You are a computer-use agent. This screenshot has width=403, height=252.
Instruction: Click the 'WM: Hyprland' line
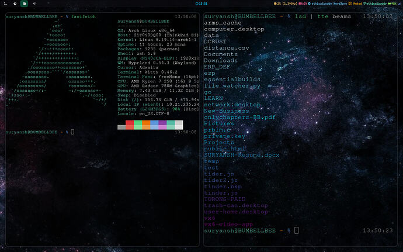click(157, 63)
